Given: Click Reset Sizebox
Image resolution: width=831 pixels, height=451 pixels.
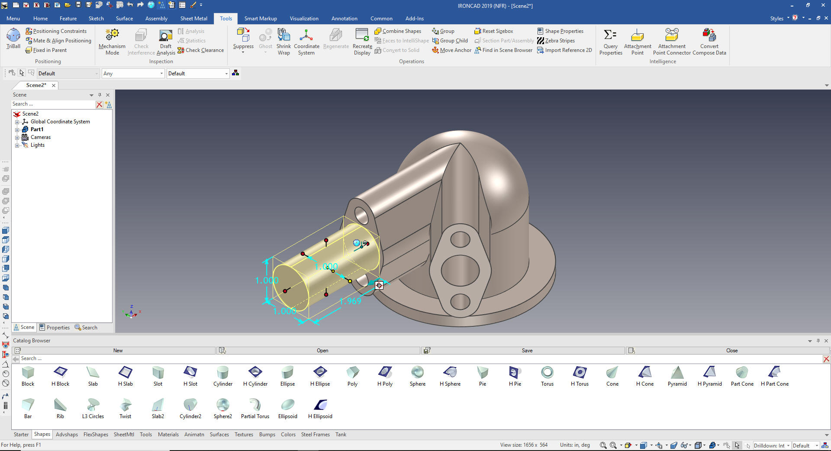Looking at the screenshot, I should click(493, 31).
